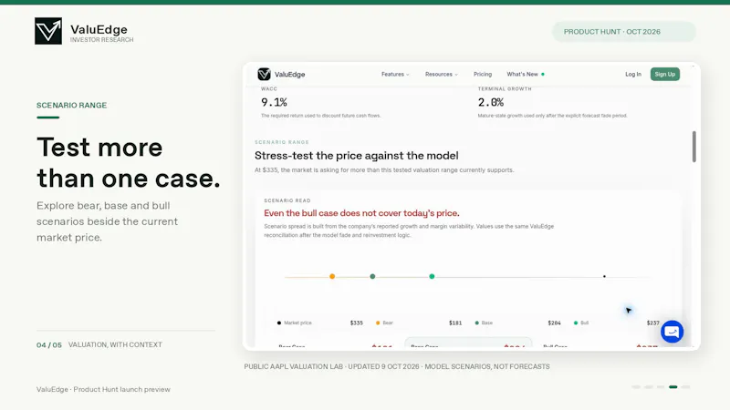Image resolution: width=730 pixels, height=410 pixels.
Task: Click the Base legend green dot
Action: pyautogui.click(x=476, y=323)
